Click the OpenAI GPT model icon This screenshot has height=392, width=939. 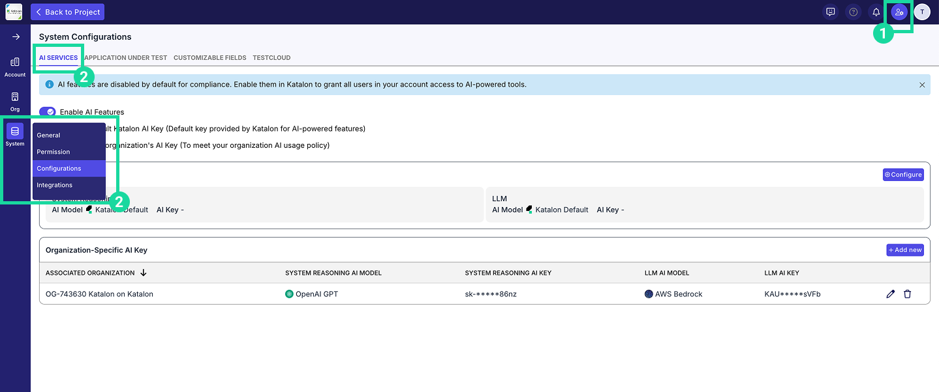tap(289, 294)
